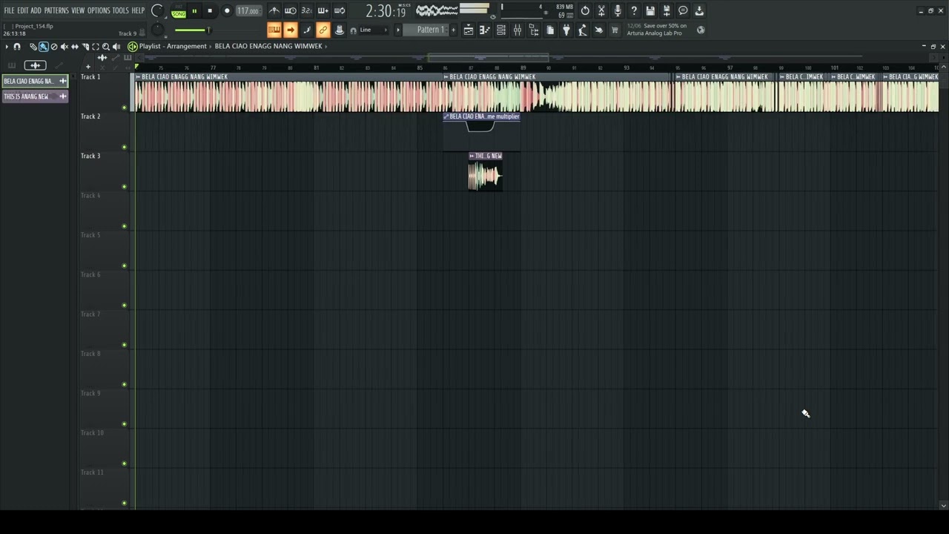Open menu of BELA CIAO automation clip

[x=446, y=117]
